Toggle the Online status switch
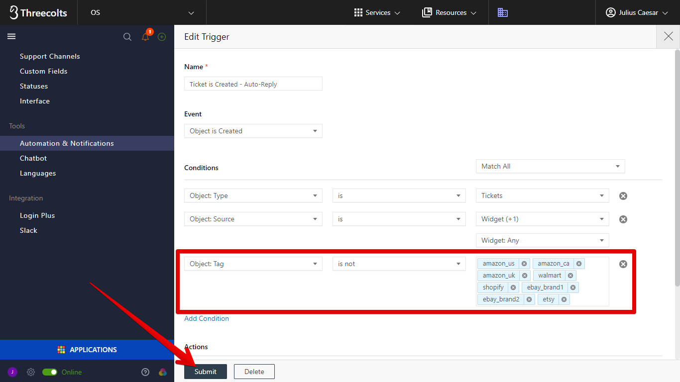The height and width of the screenshot is (382, 680). click(x=50, y=372)
